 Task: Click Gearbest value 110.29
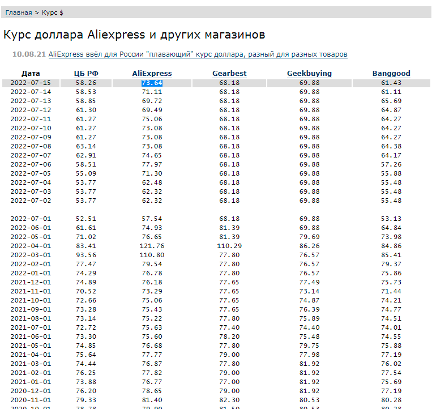(x=229, y=246)
